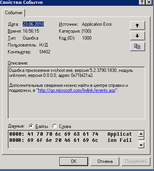Click the data scrollbar thumb
The width and height of the screenshot is (154, 171).
coord(141,138)
